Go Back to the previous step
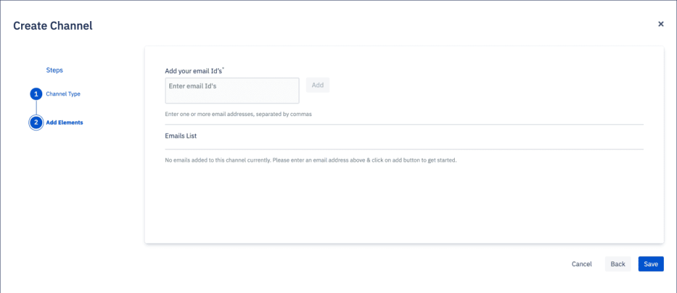Viewport: 677px width, 293px height. [x=618, y=264]
